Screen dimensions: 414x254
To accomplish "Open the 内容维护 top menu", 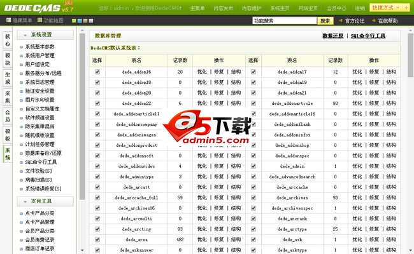I will pos(252,8).
